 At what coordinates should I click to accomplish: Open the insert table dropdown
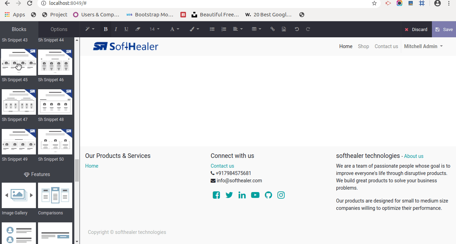256,29
